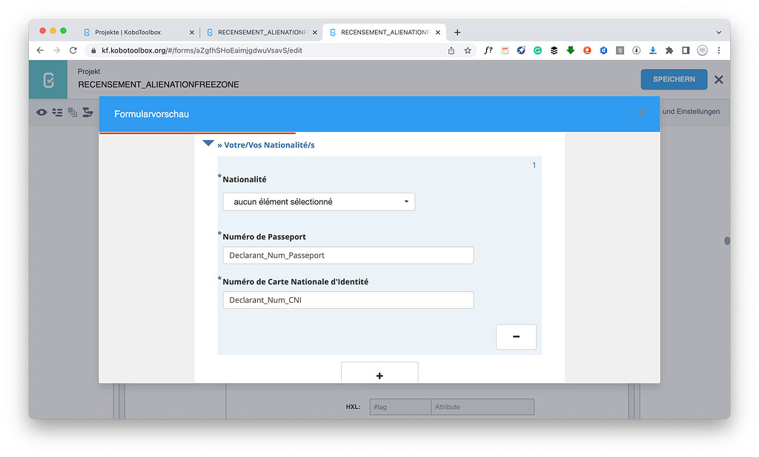Click the Declarant_Num_Passeport input field
The height and width of the screenshot is (457, 759).
(x=348, y=255)
